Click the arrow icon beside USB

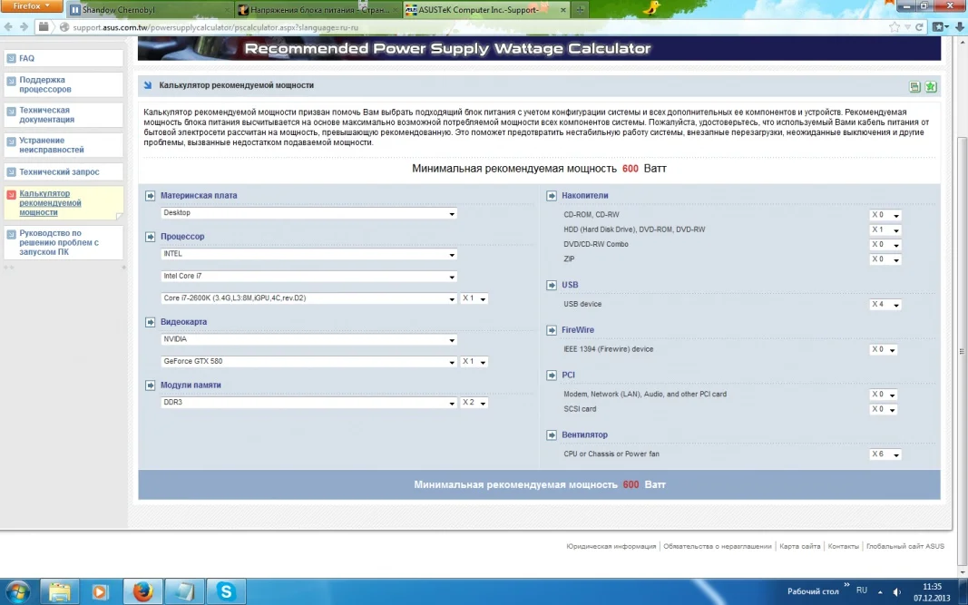[x=552, y=285]
